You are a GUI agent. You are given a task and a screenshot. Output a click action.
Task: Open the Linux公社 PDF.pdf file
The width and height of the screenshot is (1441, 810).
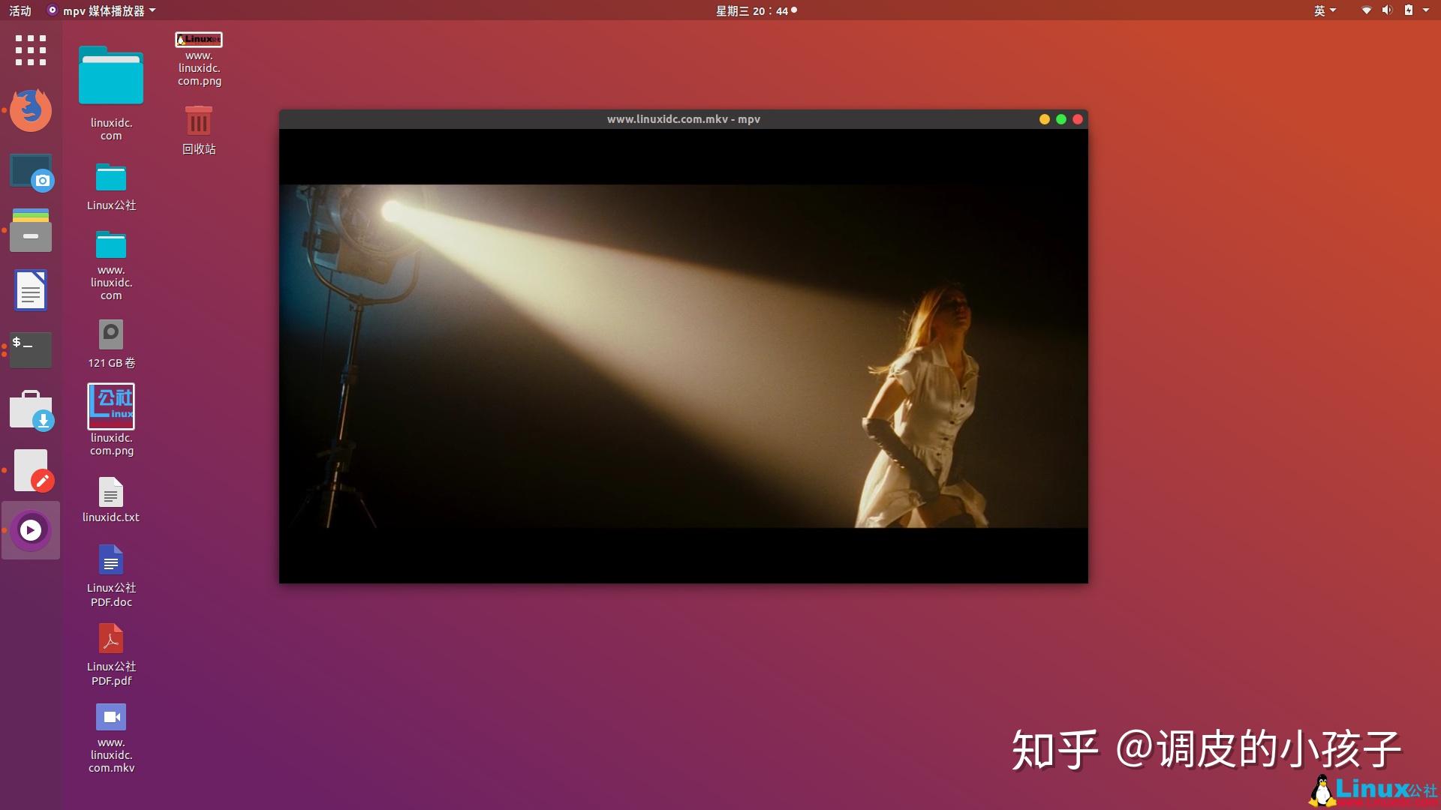pyautogui.click(x=110, y=638)
